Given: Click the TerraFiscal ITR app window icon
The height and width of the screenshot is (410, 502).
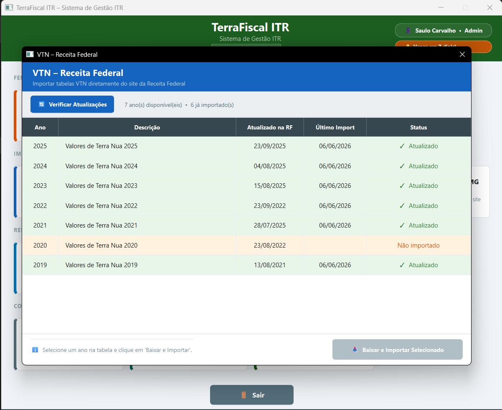Looking at the screenshot, I should pyautogui.click(x=9, y=8).
